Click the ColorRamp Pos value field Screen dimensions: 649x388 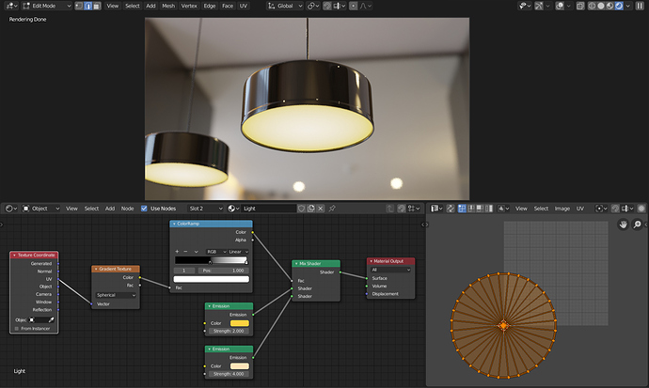pos(224,271)
